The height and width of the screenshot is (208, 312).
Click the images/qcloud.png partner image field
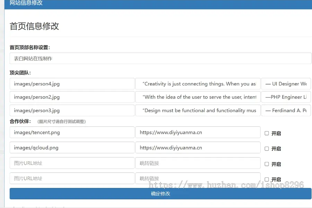click(72, 148)
